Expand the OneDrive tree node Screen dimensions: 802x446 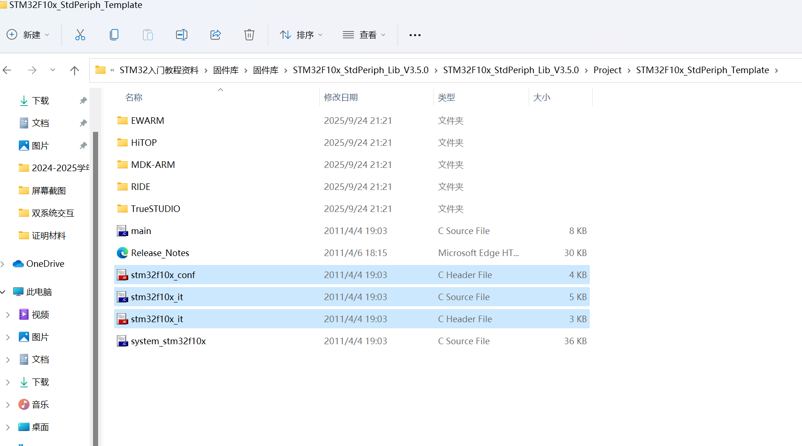tap(3, 264)
